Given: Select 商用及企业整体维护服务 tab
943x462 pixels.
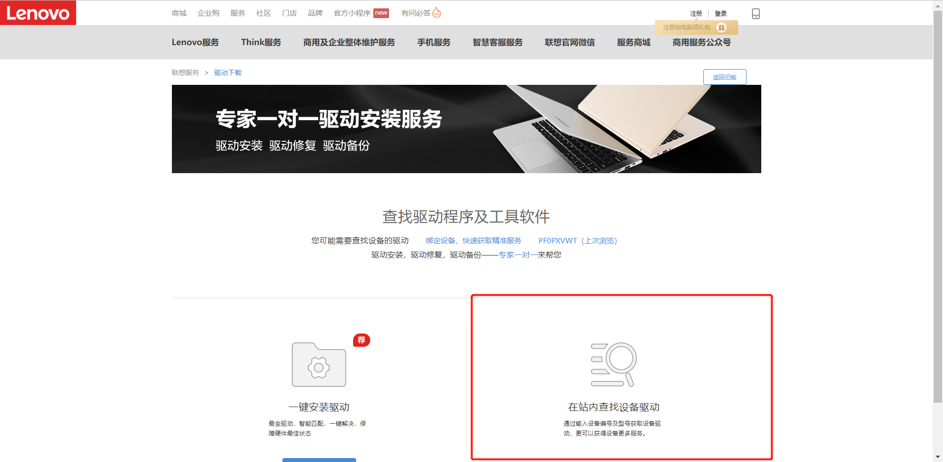Looking at the screenshot, I should pyautogui.click(x=349, y=43).
